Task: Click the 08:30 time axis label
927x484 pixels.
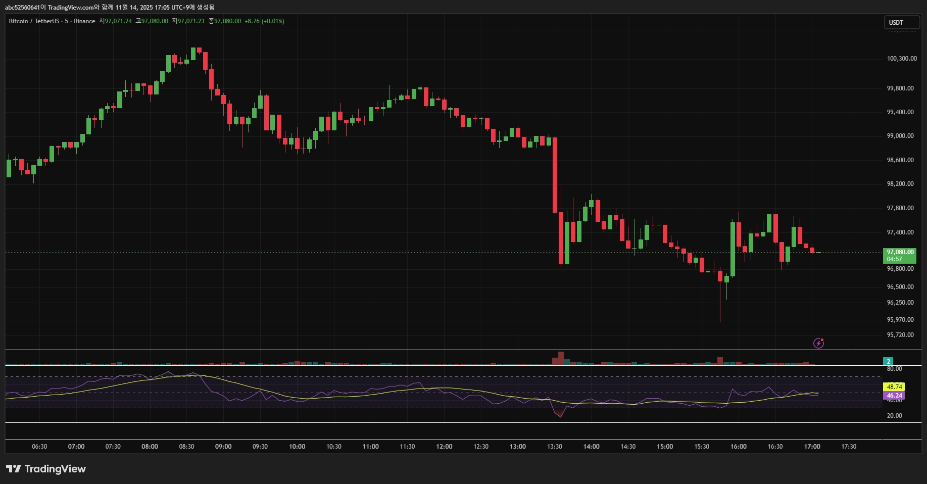Action: coord(186,447)
